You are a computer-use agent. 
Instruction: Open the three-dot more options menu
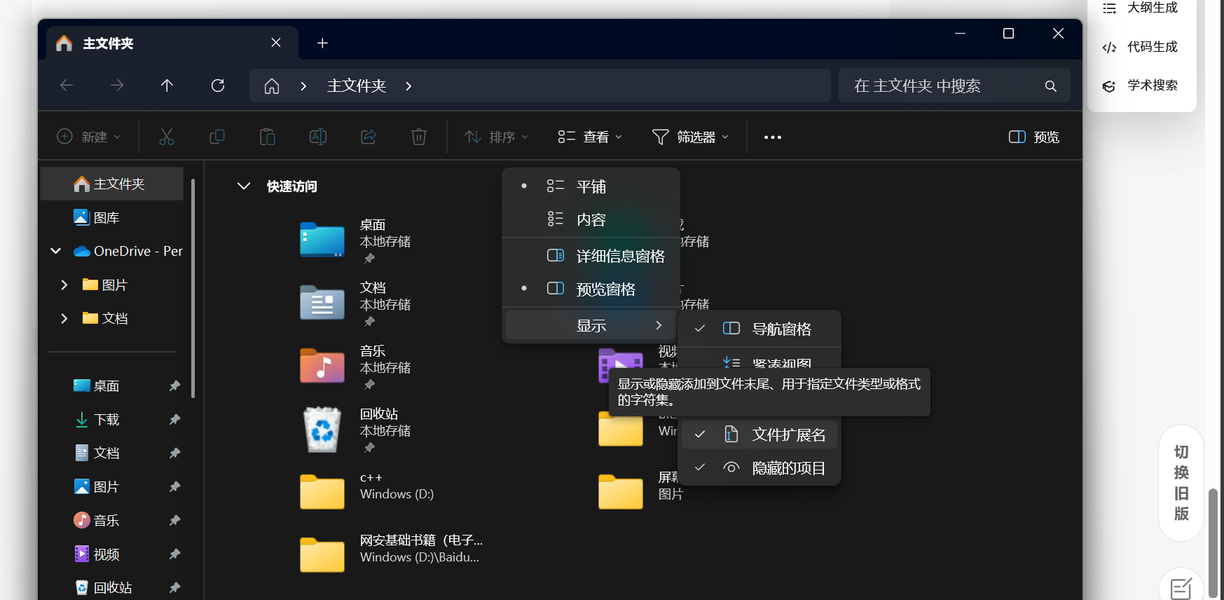point(773,137)
